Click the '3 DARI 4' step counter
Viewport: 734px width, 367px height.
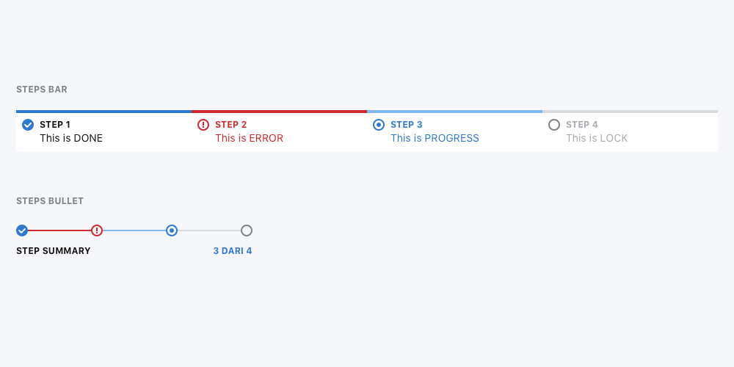click(x=233, y=251)
